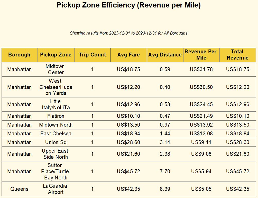Click the date range results subtitle

pyautogui.click(x=128, y=33)
